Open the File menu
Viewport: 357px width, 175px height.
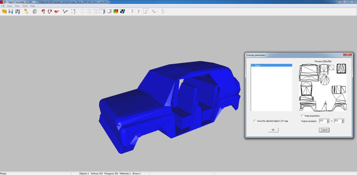point(3,6)
